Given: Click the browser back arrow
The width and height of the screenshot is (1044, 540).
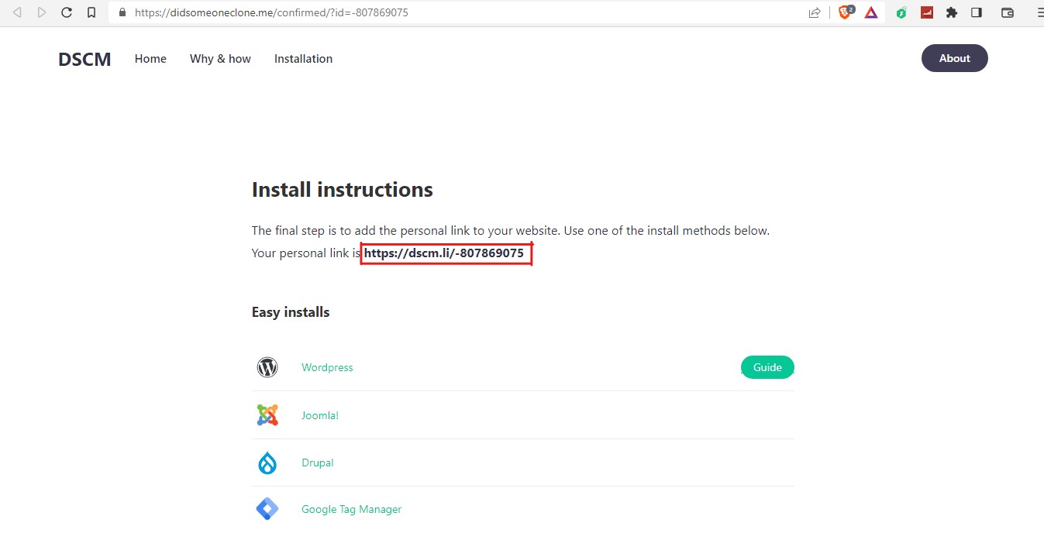Looking at the screenshot, I should (17, 12).
